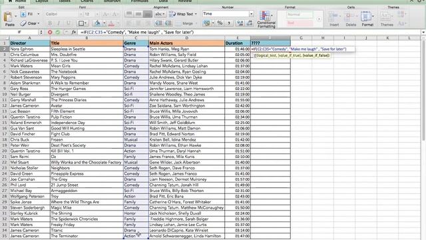Image resolution: width=426 pixels, height=240 pixels.
Task: Click the Wrap Text button
Action: [182, 14]
